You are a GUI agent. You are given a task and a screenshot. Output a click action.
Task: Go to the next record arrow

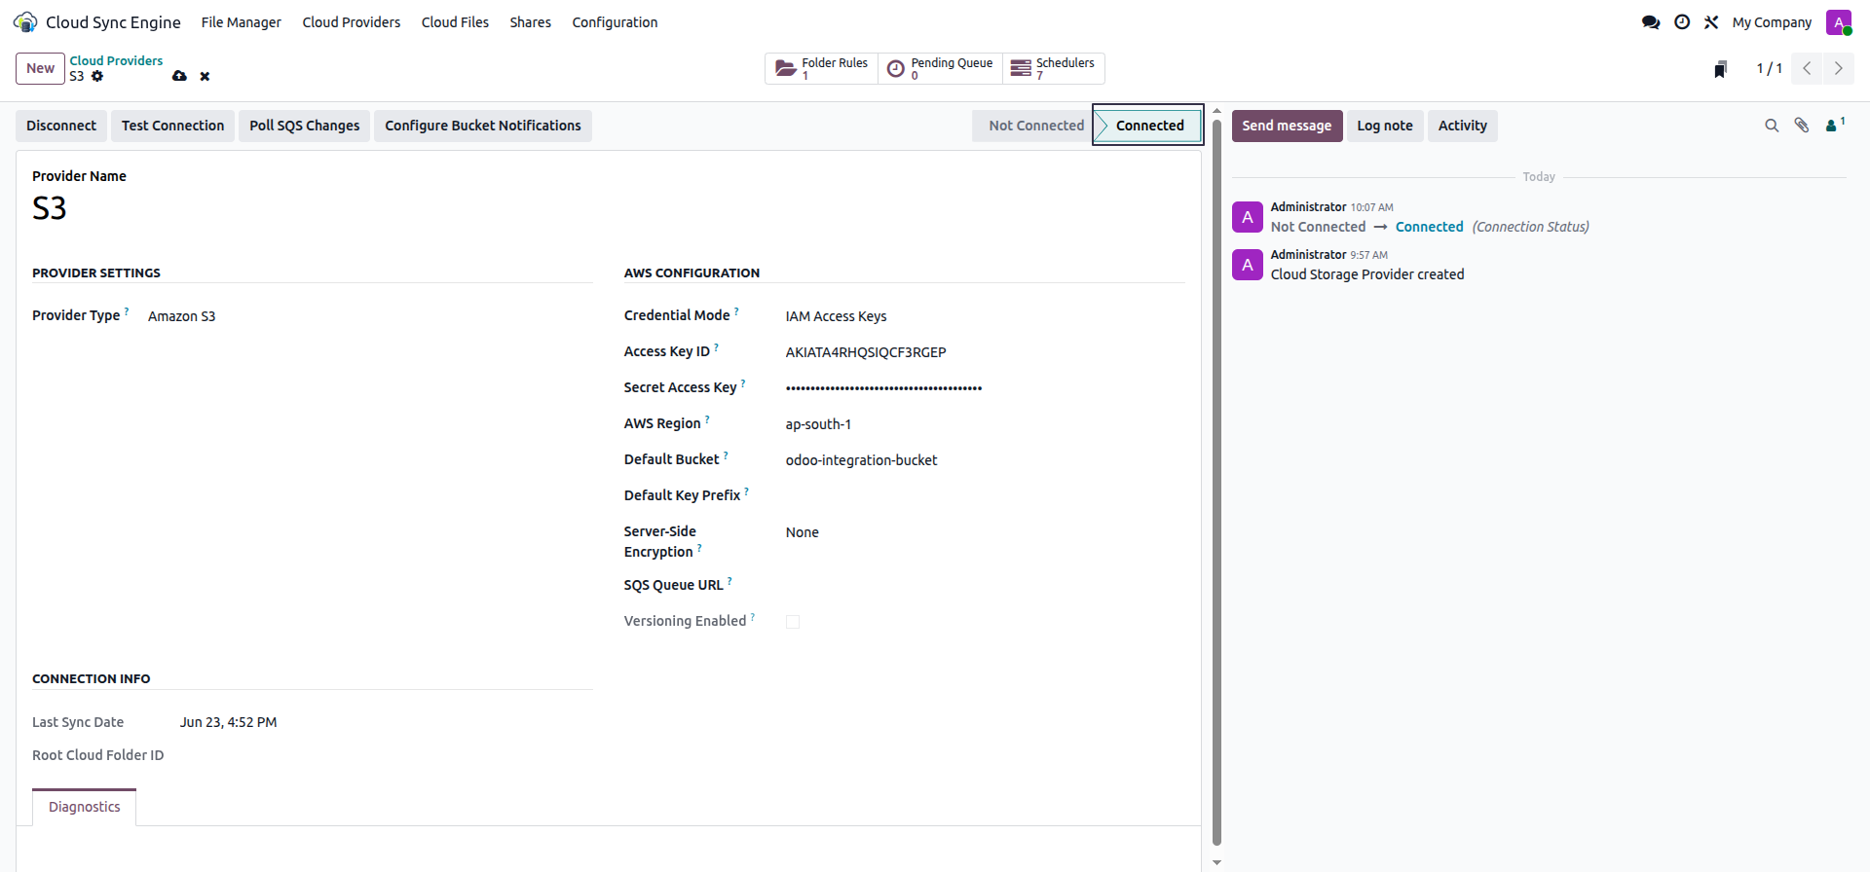click(1839, 68)
